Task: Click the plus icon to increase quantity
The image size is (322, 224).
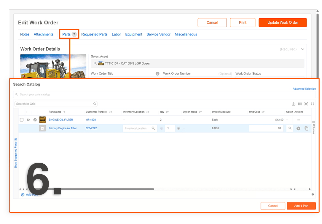Action: [178, 128]
